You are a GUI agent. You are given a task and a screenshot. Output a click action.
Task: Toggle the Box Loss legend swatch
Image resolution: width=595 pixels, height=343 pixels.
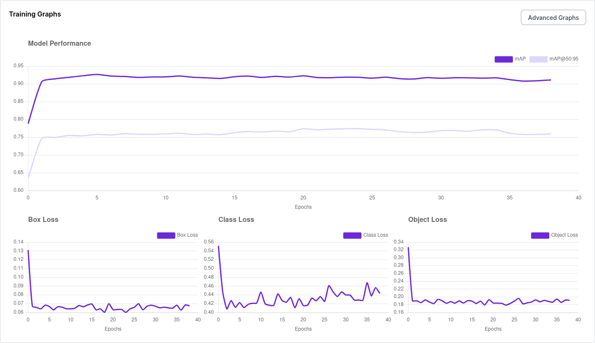pos(166,235)
